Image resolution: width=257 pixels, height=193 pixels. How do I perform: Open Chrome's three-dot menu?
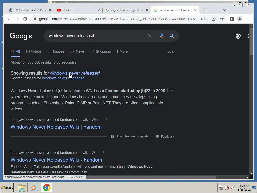(248, 19)
